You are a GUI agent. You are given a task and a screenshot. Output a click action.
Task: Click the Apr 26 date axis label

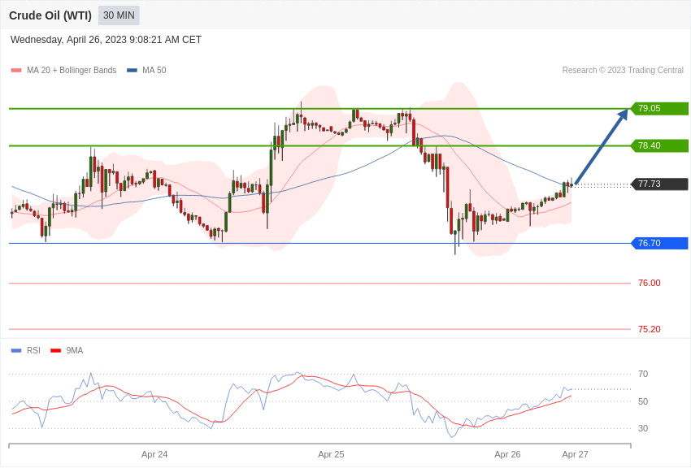pyautogui.click(x=507, y=454)
